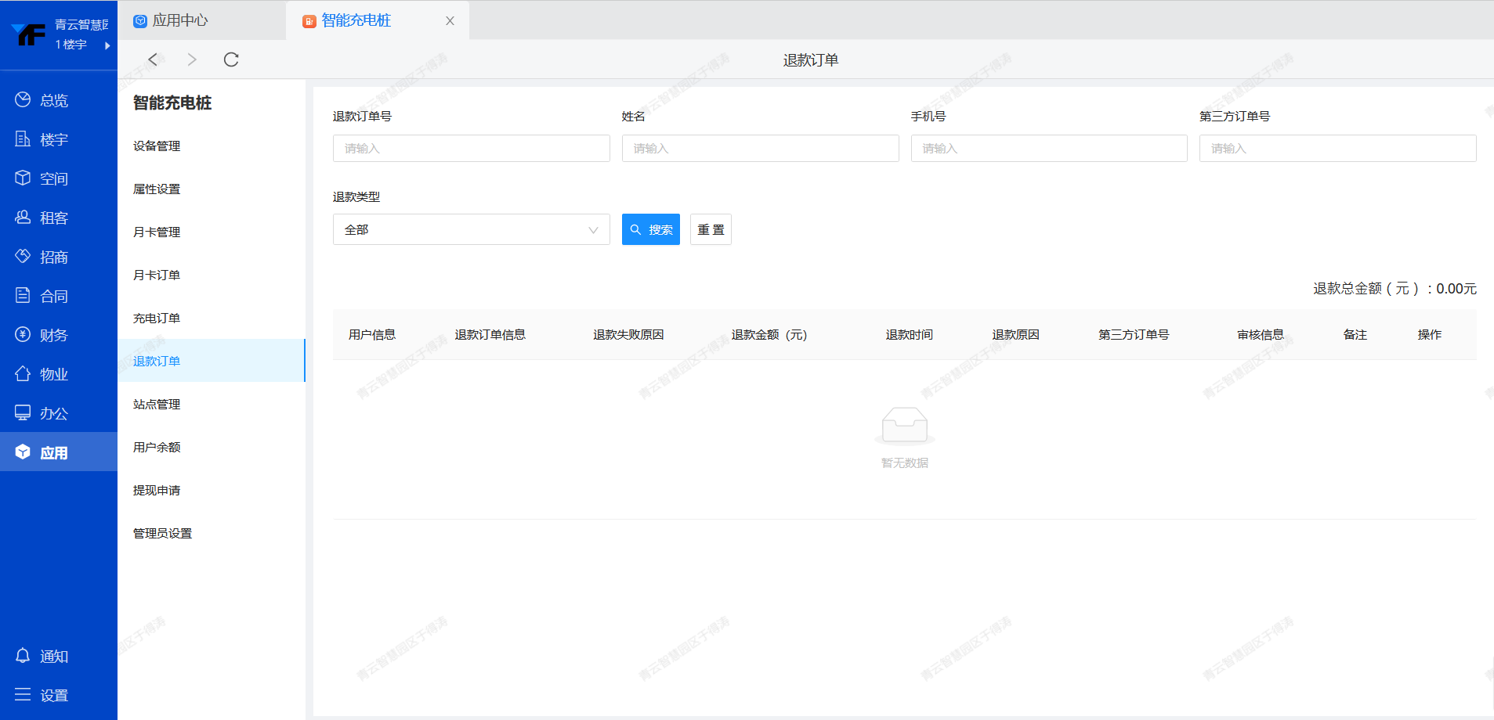Open 提现申请 in the side menu

click(x=157, y=490)
